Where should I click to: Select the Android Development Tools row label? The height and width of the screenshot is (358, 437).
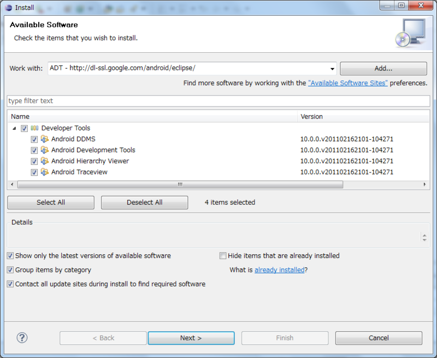93,150
